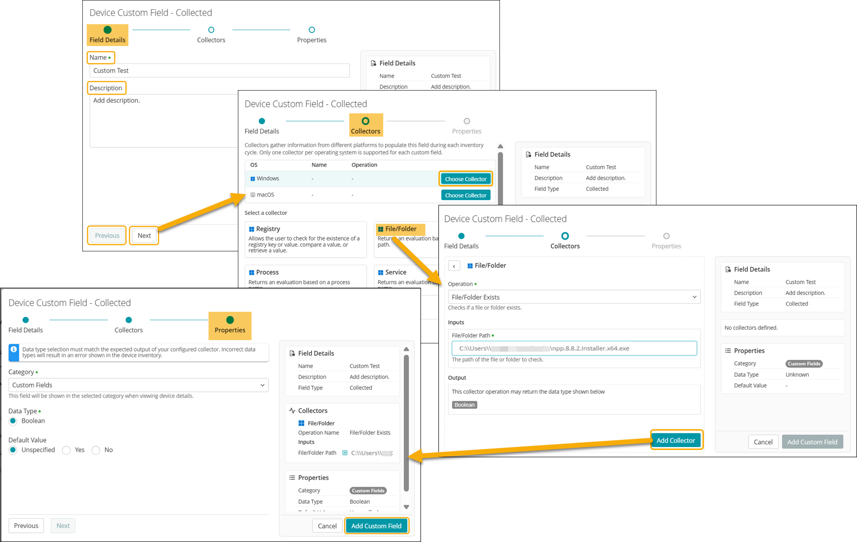
Task: Select Yes as the default value
Action: 67,450
